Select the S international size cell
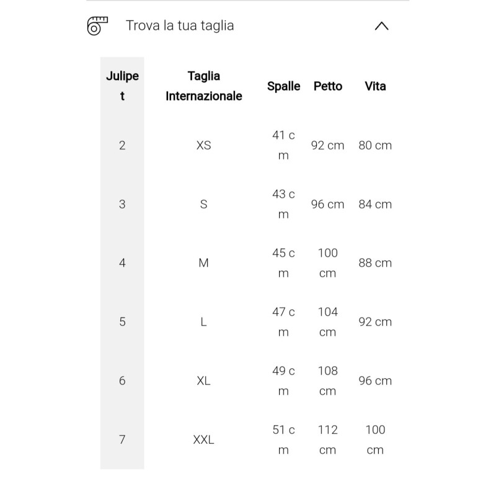The height and width of the screenshot is (496, 496). 203,204
